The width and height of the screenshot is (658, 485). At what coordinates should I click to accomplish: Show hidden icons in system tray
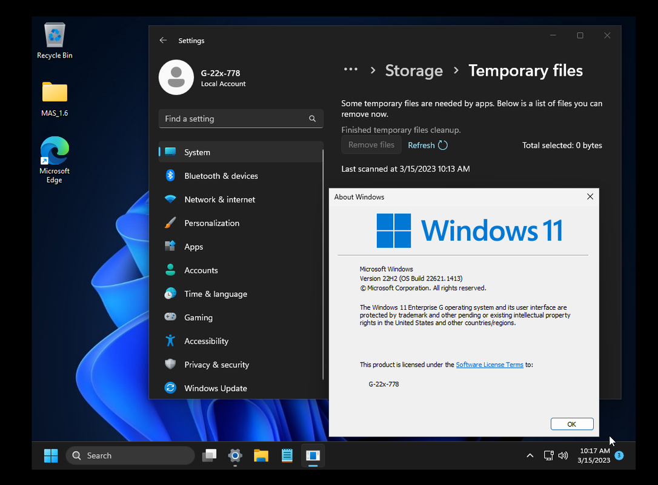[530, 456]
